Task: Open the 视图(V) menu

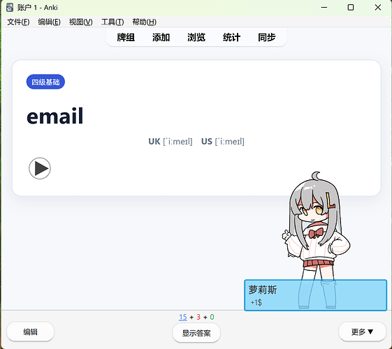Action: click(x=81, y=22)
